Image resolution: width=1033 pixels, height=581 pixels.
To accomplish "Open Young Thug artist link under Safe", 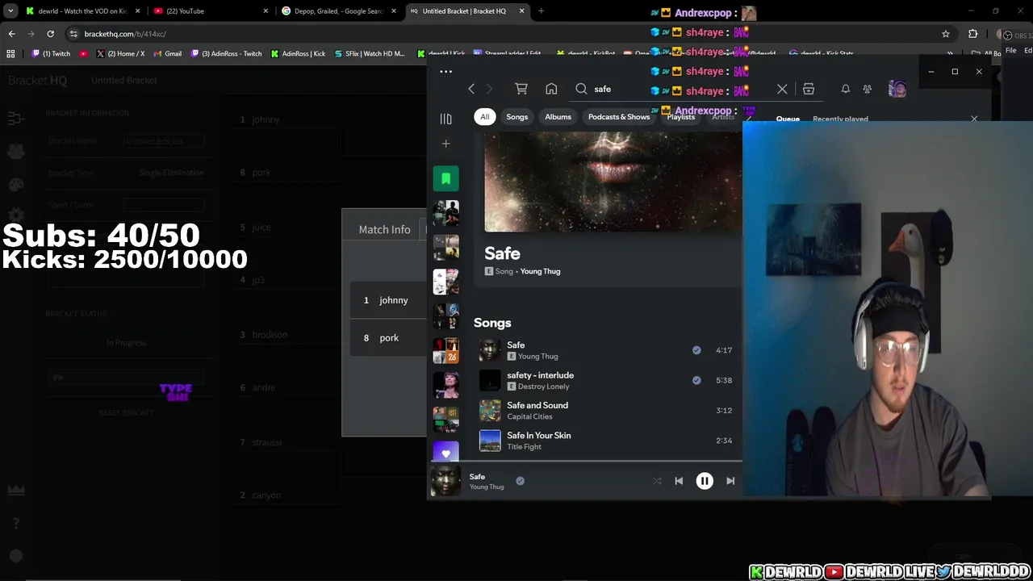I will 540,271.
